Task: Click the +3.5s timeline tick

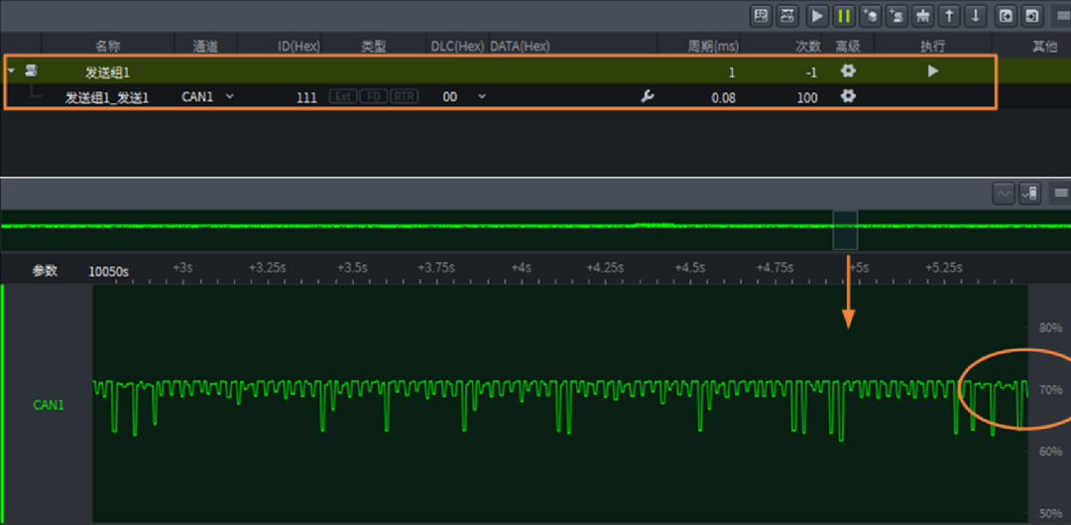Action: coord(352,267)
